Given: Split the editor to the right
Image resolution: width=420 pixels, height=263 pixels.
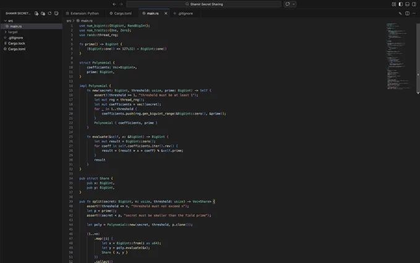Looking at the screenshot, I should click(407, 13).
